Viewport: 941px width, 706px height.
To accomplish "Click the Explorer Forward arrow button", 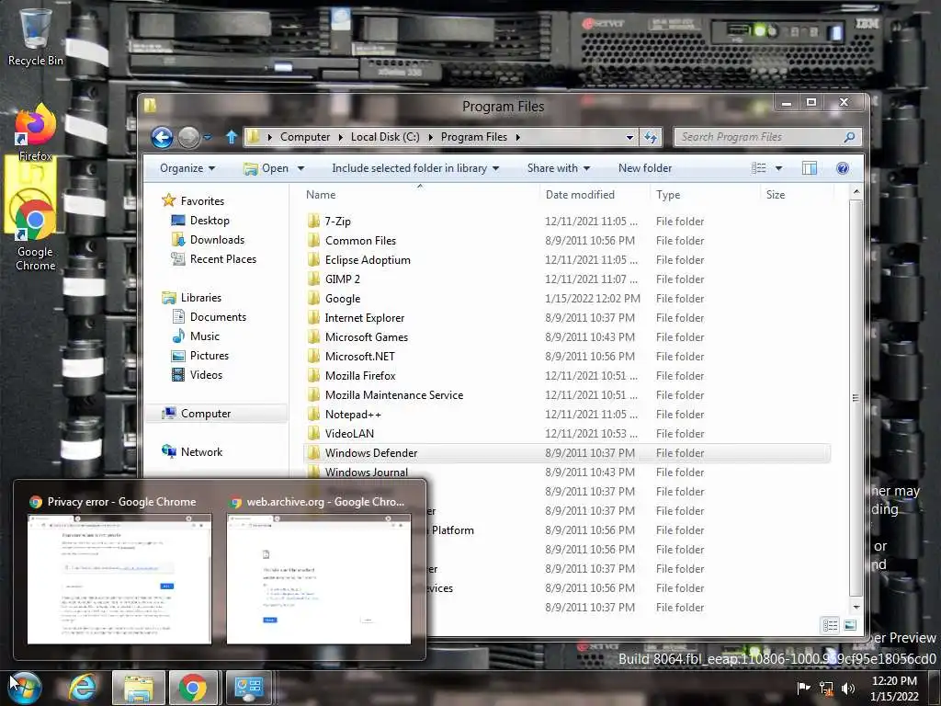I will tap(189, 138).
